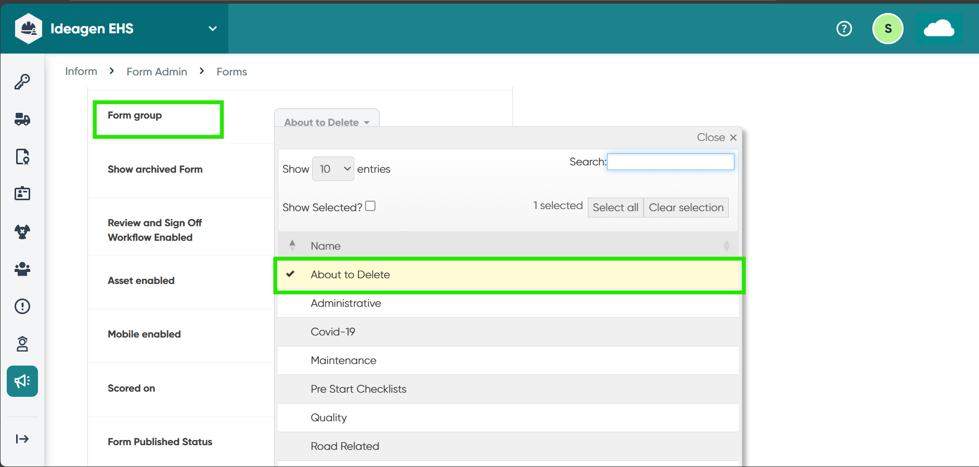Open the certificate document sidebar icon

[x=22, y=157]
